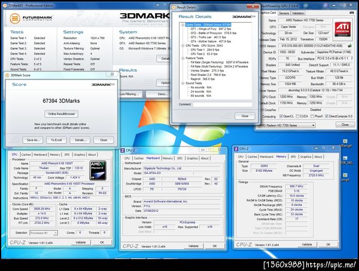Screen dimensions: 359x271
Task: Select the Vertex Shader result row
Action: [207, 71]
